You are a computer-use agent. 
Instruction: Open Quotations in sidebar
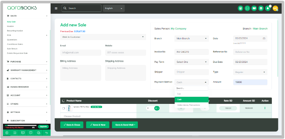click(12, 40)
